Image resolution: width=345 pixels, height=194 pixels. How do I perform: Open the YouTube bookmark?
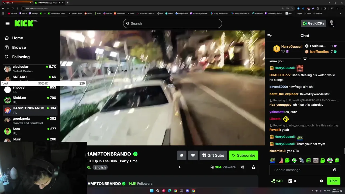click(x=12, y=13)
